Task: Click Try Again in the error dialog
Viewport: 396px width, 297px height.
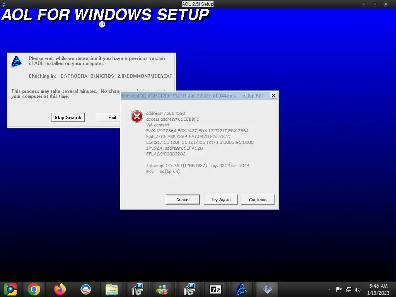Action: [x=220, y=200]
